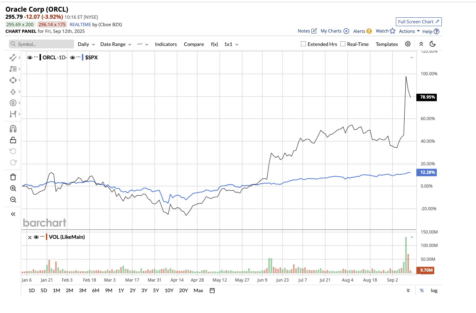The image size is (476, 313).
Task: Hide the $SPX comparison eye toggle
Action: (x=72, y=57)
